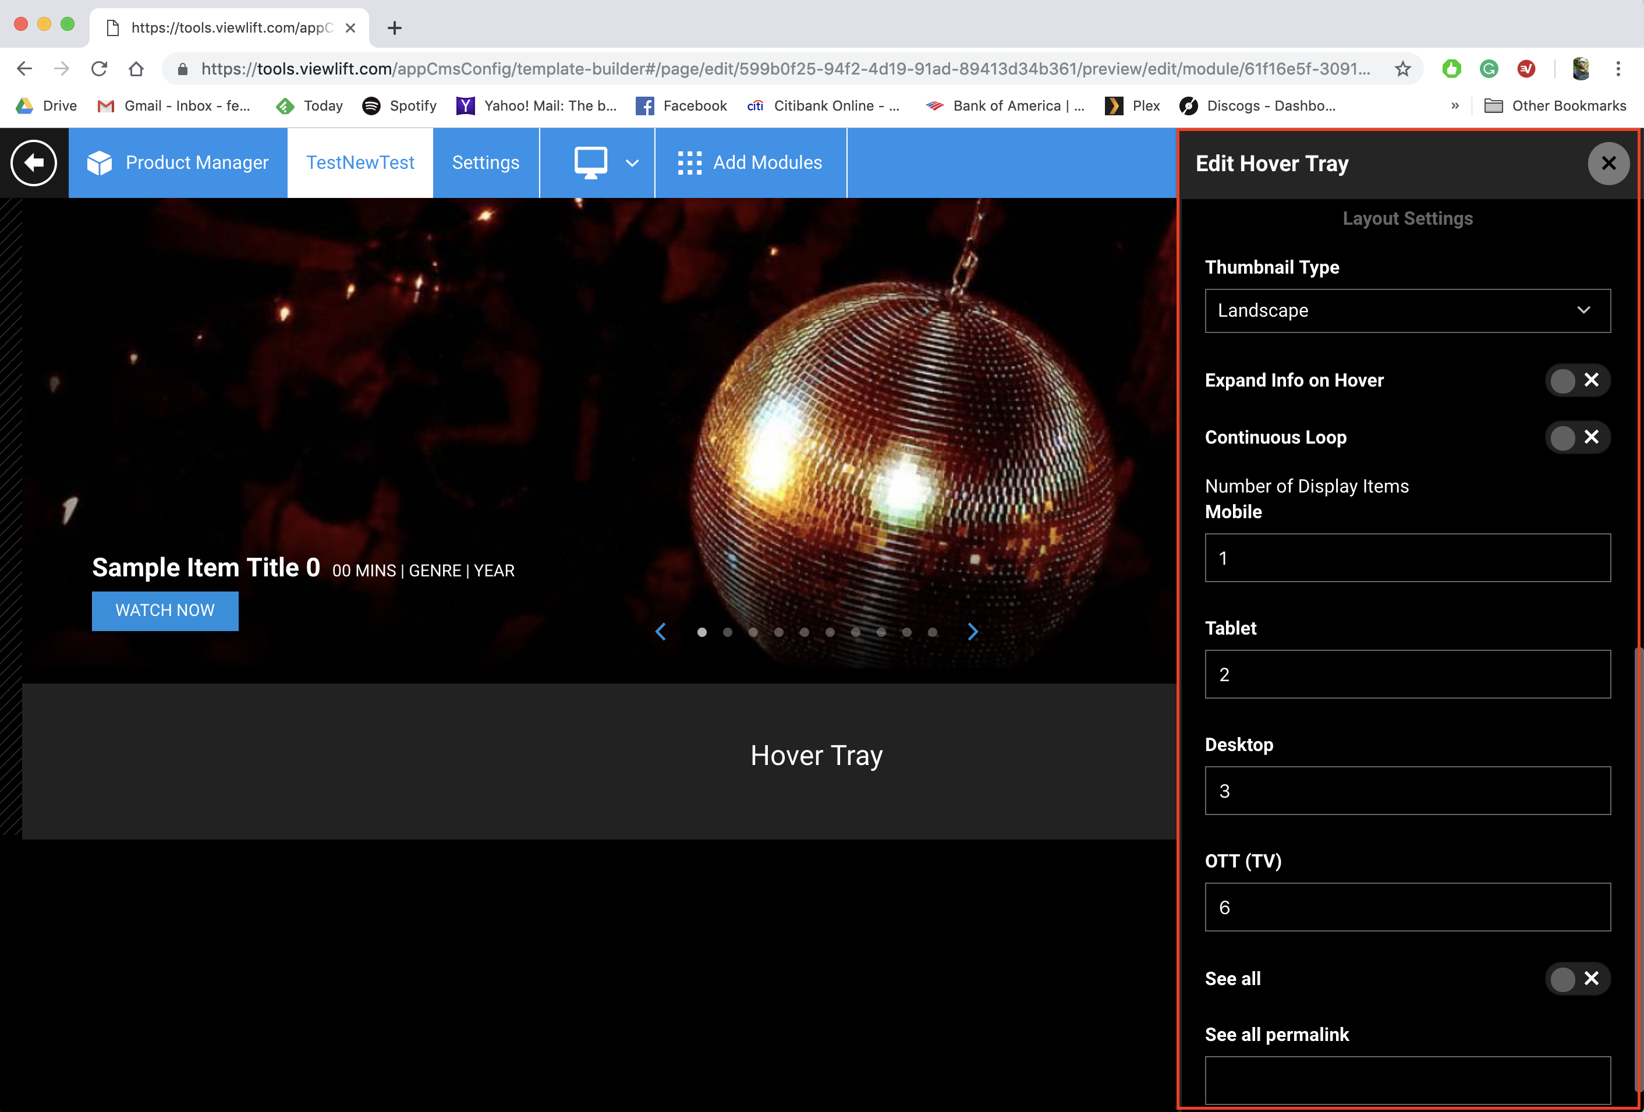Click the right chevron arrow on carousel
Screen dimensions: 1644x1112
pyautogui.click(x=972, y=632)
